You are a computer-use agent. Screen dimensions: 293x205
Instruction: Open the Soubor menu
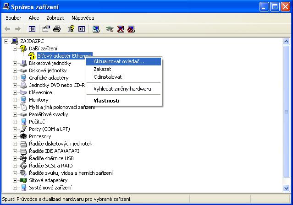13,18
